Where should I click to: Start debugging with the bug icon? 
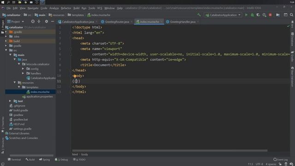point(252,15)
